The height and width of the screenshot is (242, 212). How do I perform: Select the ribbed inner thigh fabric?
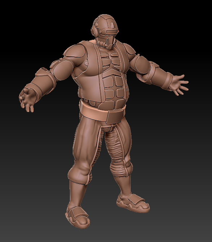tap(116, 153)
